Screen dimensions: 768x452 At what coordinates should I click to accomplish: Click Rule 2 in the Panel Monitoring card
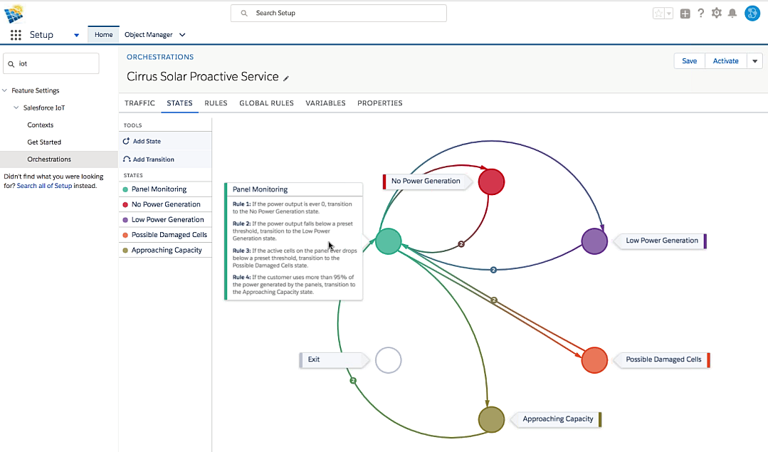(293, 231)
